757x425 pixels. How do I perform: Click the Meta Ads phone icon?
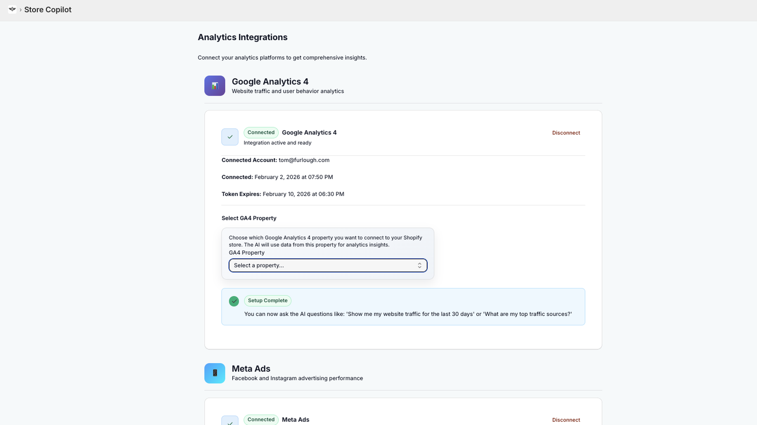click(214, 373)
